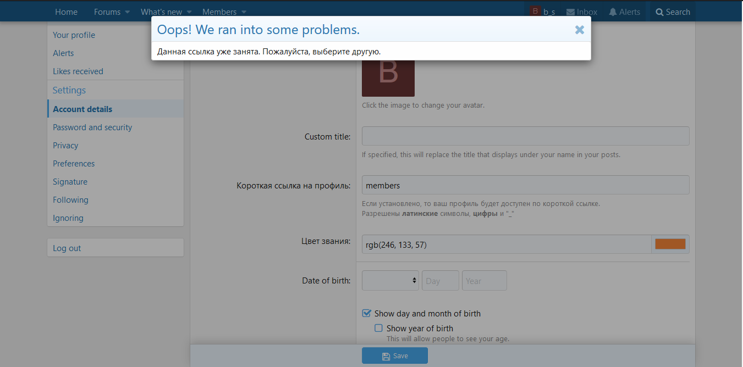Click the Save button
This screenshot has height=367, width=743.
(394, 356)
